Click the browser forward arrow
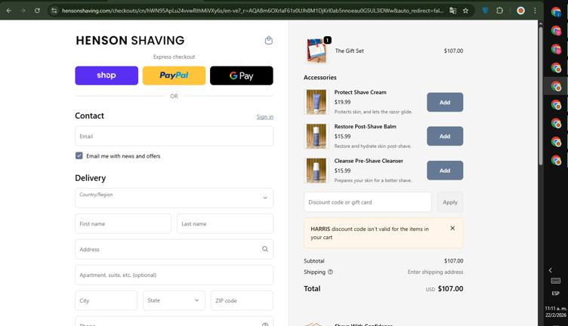The height and width of the screenshot is (326, 568). pos(23,11)
